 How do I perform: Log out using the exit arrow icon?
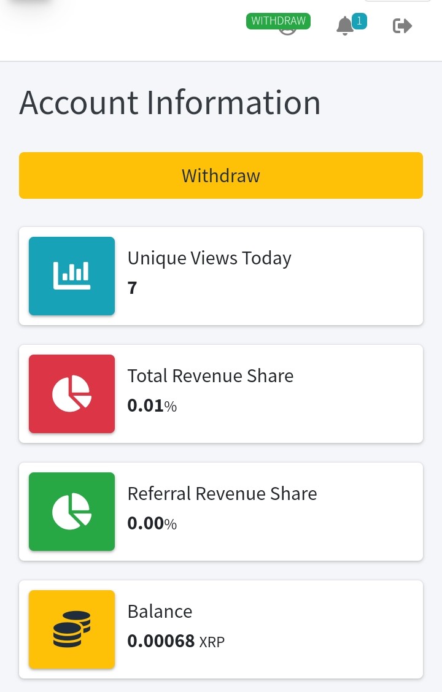[402, 26]
